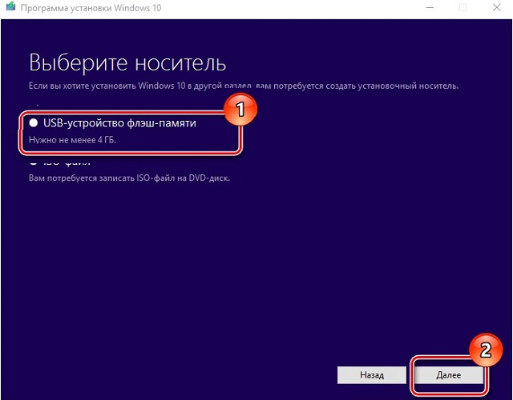Click the window title 'Программа установки Windows 10'
Viewport: 513px width, 400px height.
point(91,7)
